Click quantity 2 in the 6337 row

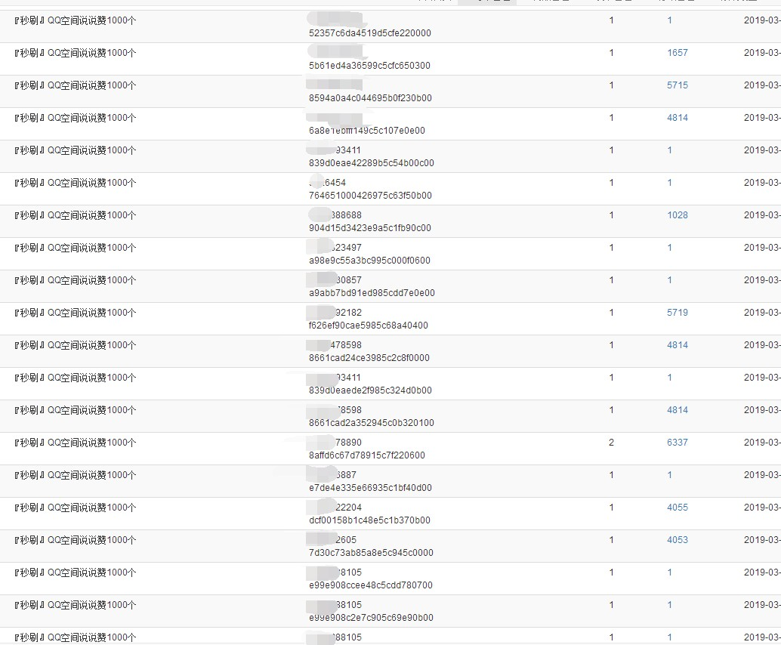coord(611,443)
